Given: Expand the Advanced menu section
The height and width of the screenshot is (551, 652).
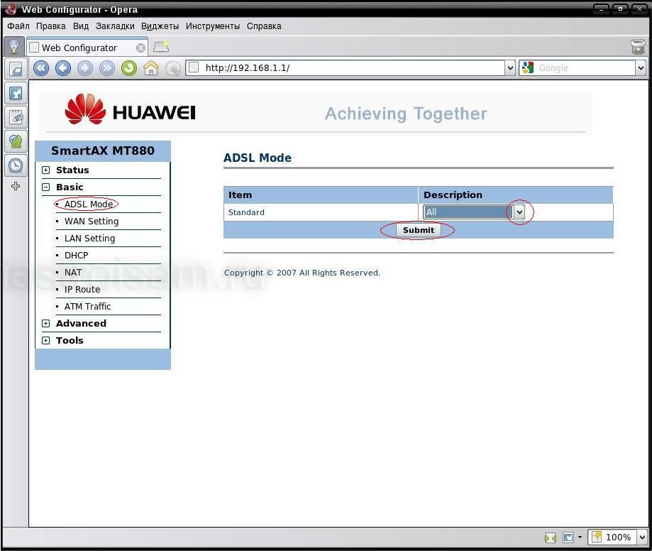Looking at the screenshot, I should (x=46, y=324).
